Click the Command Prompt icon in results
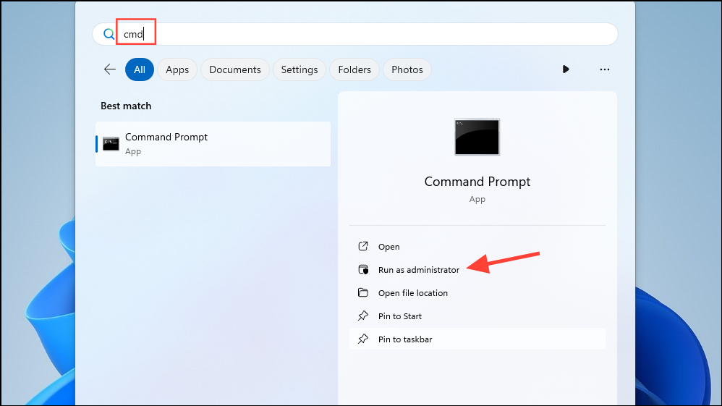Image resolution: width=722 pixels, height=406 pixels. click(x=111, y=144)
